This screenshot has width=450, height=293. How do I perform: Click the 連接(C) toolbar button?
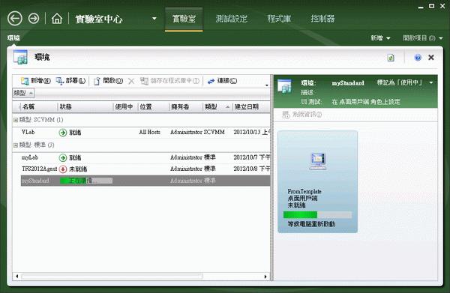coord(222,81)
